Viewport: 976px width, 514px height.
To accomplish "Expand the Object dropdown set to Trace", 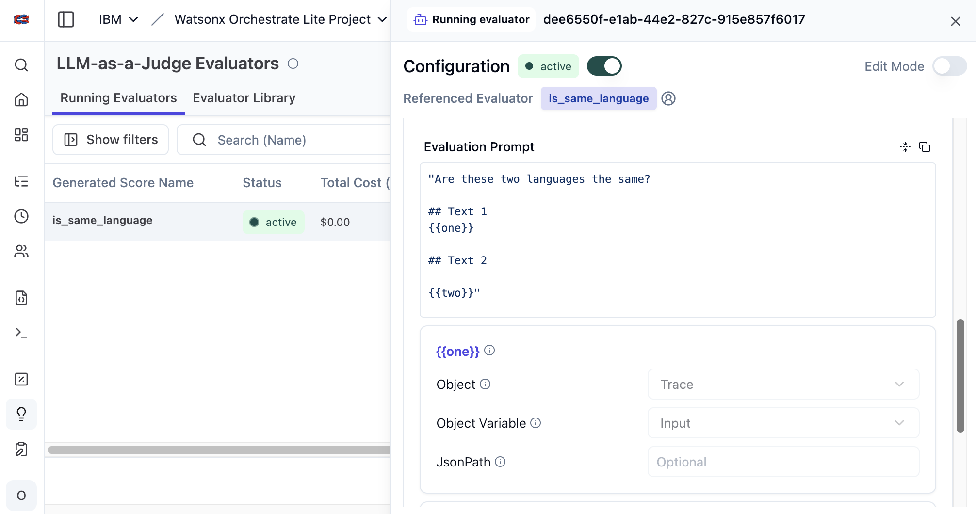I will pos(783,385).
